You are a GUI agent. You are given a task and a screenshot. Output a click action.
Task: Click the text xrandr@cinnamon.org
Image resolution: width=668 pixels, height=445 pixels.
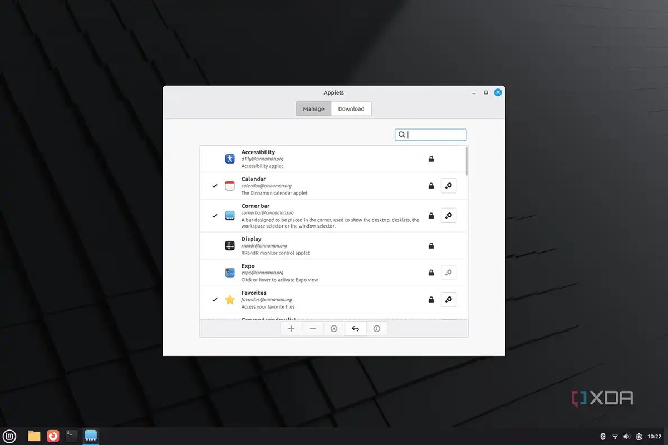(x=264, y=246)
